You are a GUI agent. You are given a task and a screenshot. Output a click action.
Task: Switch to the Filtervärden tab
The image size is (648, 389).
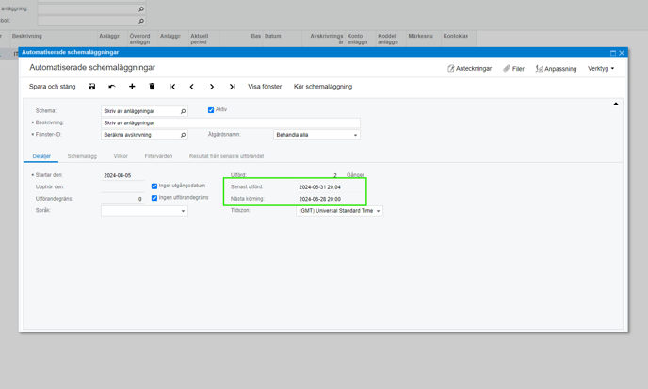(158, 156)
